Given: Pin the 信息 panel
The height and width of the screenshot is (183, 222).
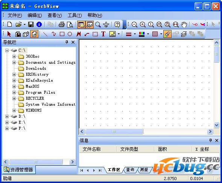Looking at the screenshot, I should 210,140.
